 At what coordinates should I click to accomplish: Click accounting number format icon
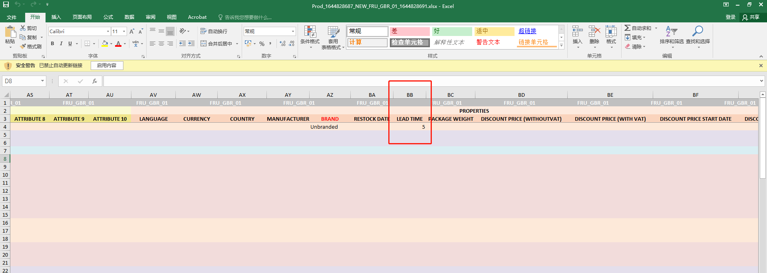(x=248, y=44)
